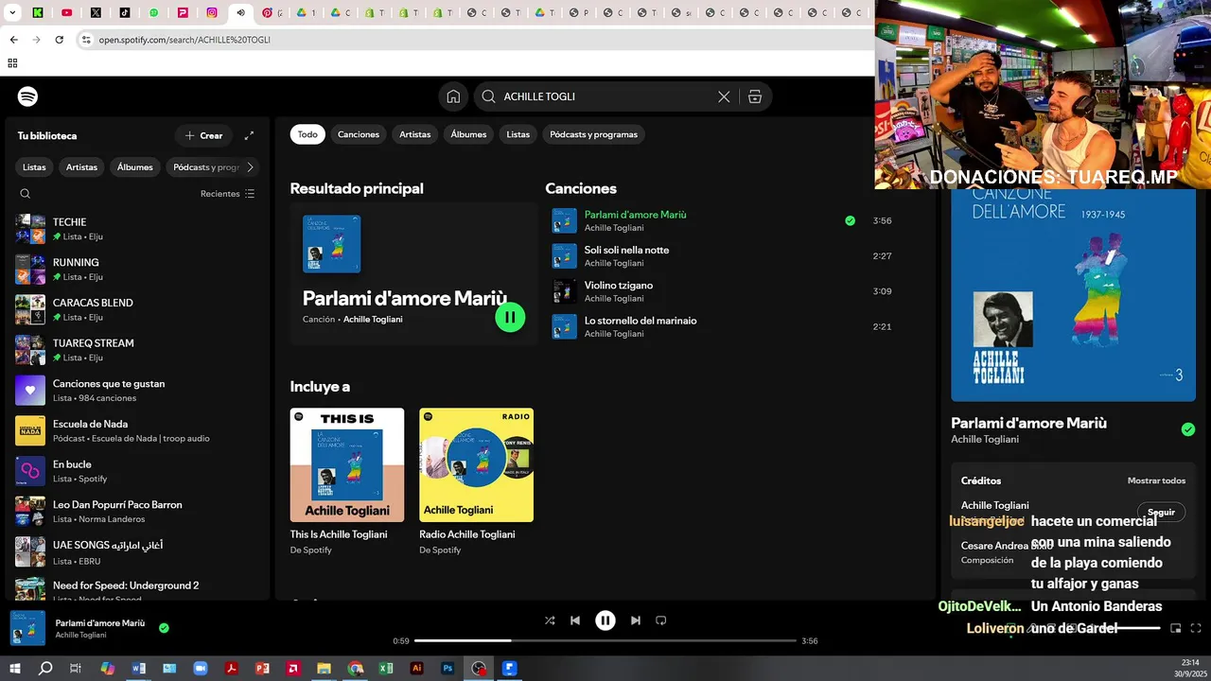
Task: Click the Violino tzigano album thumbnail
Action: click(565, 291)
